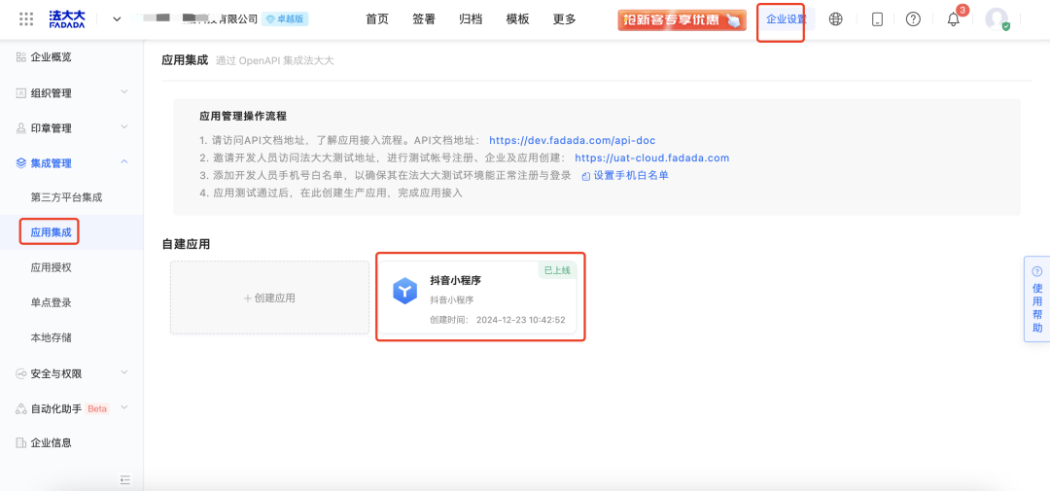Go to the 签署 top menu
The image size is (1050, 491).
pyautogui.click(x=424, y=19)
